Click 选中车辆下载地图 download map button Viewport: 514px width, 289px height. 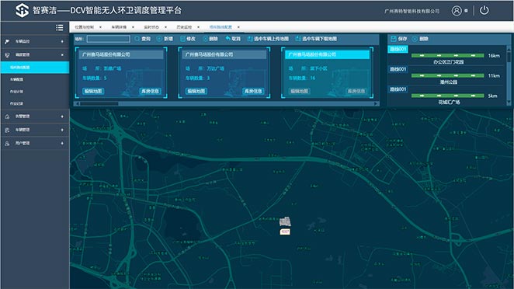pos(316,39)
